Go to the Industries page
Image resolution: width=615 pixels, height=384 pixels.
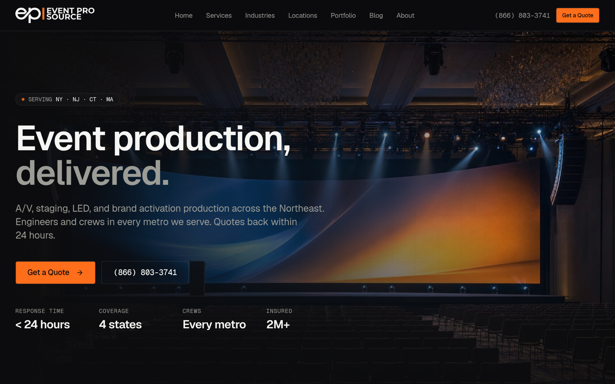click(x=260, y=15)
